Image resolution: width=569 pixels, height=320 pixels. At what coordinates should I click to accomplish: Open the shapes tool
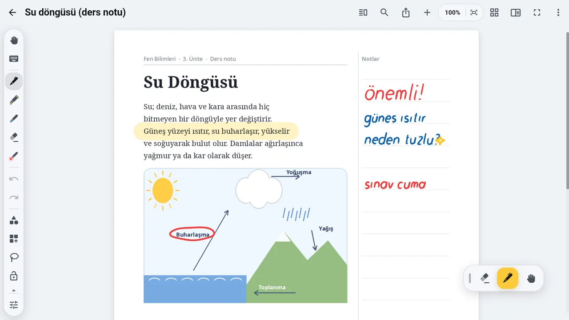pos(14,220)
